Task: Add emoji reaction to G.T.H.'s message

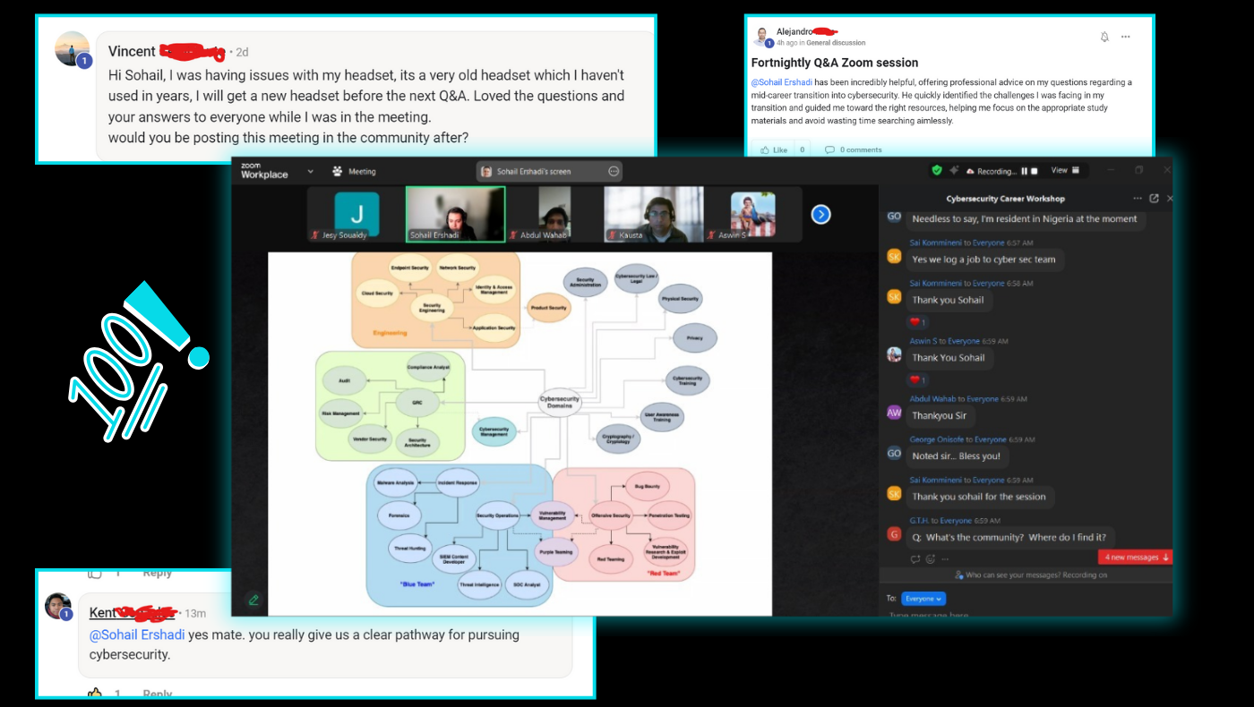Action: click(931, 559)
